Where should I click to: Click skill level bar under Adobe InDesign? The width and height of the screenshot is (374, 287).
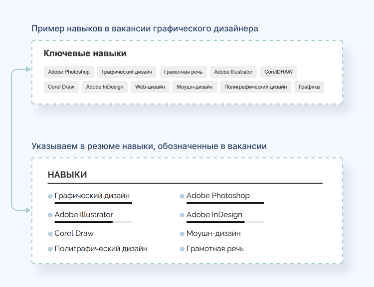pyautogui.click(x=225, y=222)
